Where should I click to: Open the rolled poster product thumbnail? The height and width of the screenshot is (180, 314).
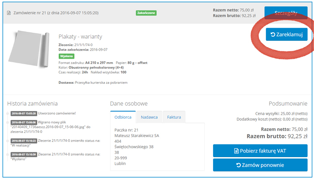30,49
